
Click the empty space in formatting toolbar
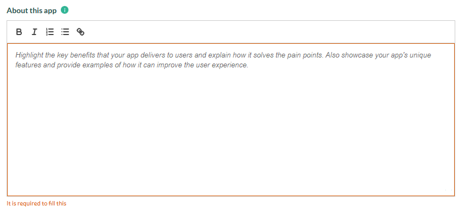266,32
